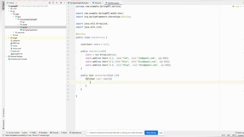Click the fold marker beside the UserService constructor
Viewport: 244px width, 137px height.
point(75,51)
